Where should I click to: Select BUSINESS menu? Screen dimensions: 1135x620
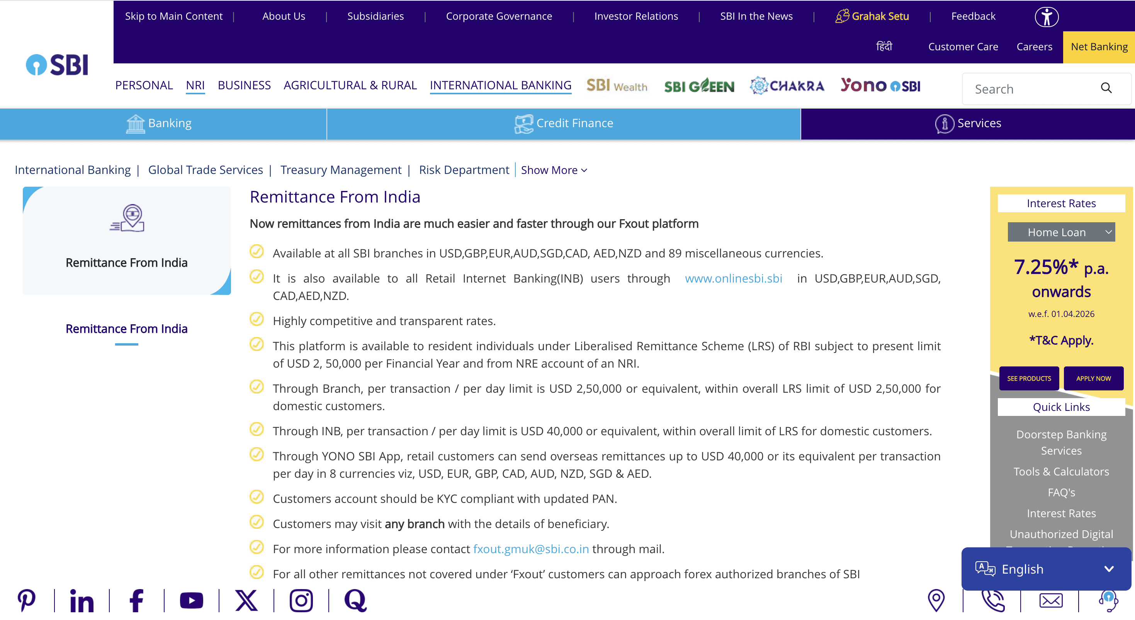pyautogui.click(x=244, y=85)
